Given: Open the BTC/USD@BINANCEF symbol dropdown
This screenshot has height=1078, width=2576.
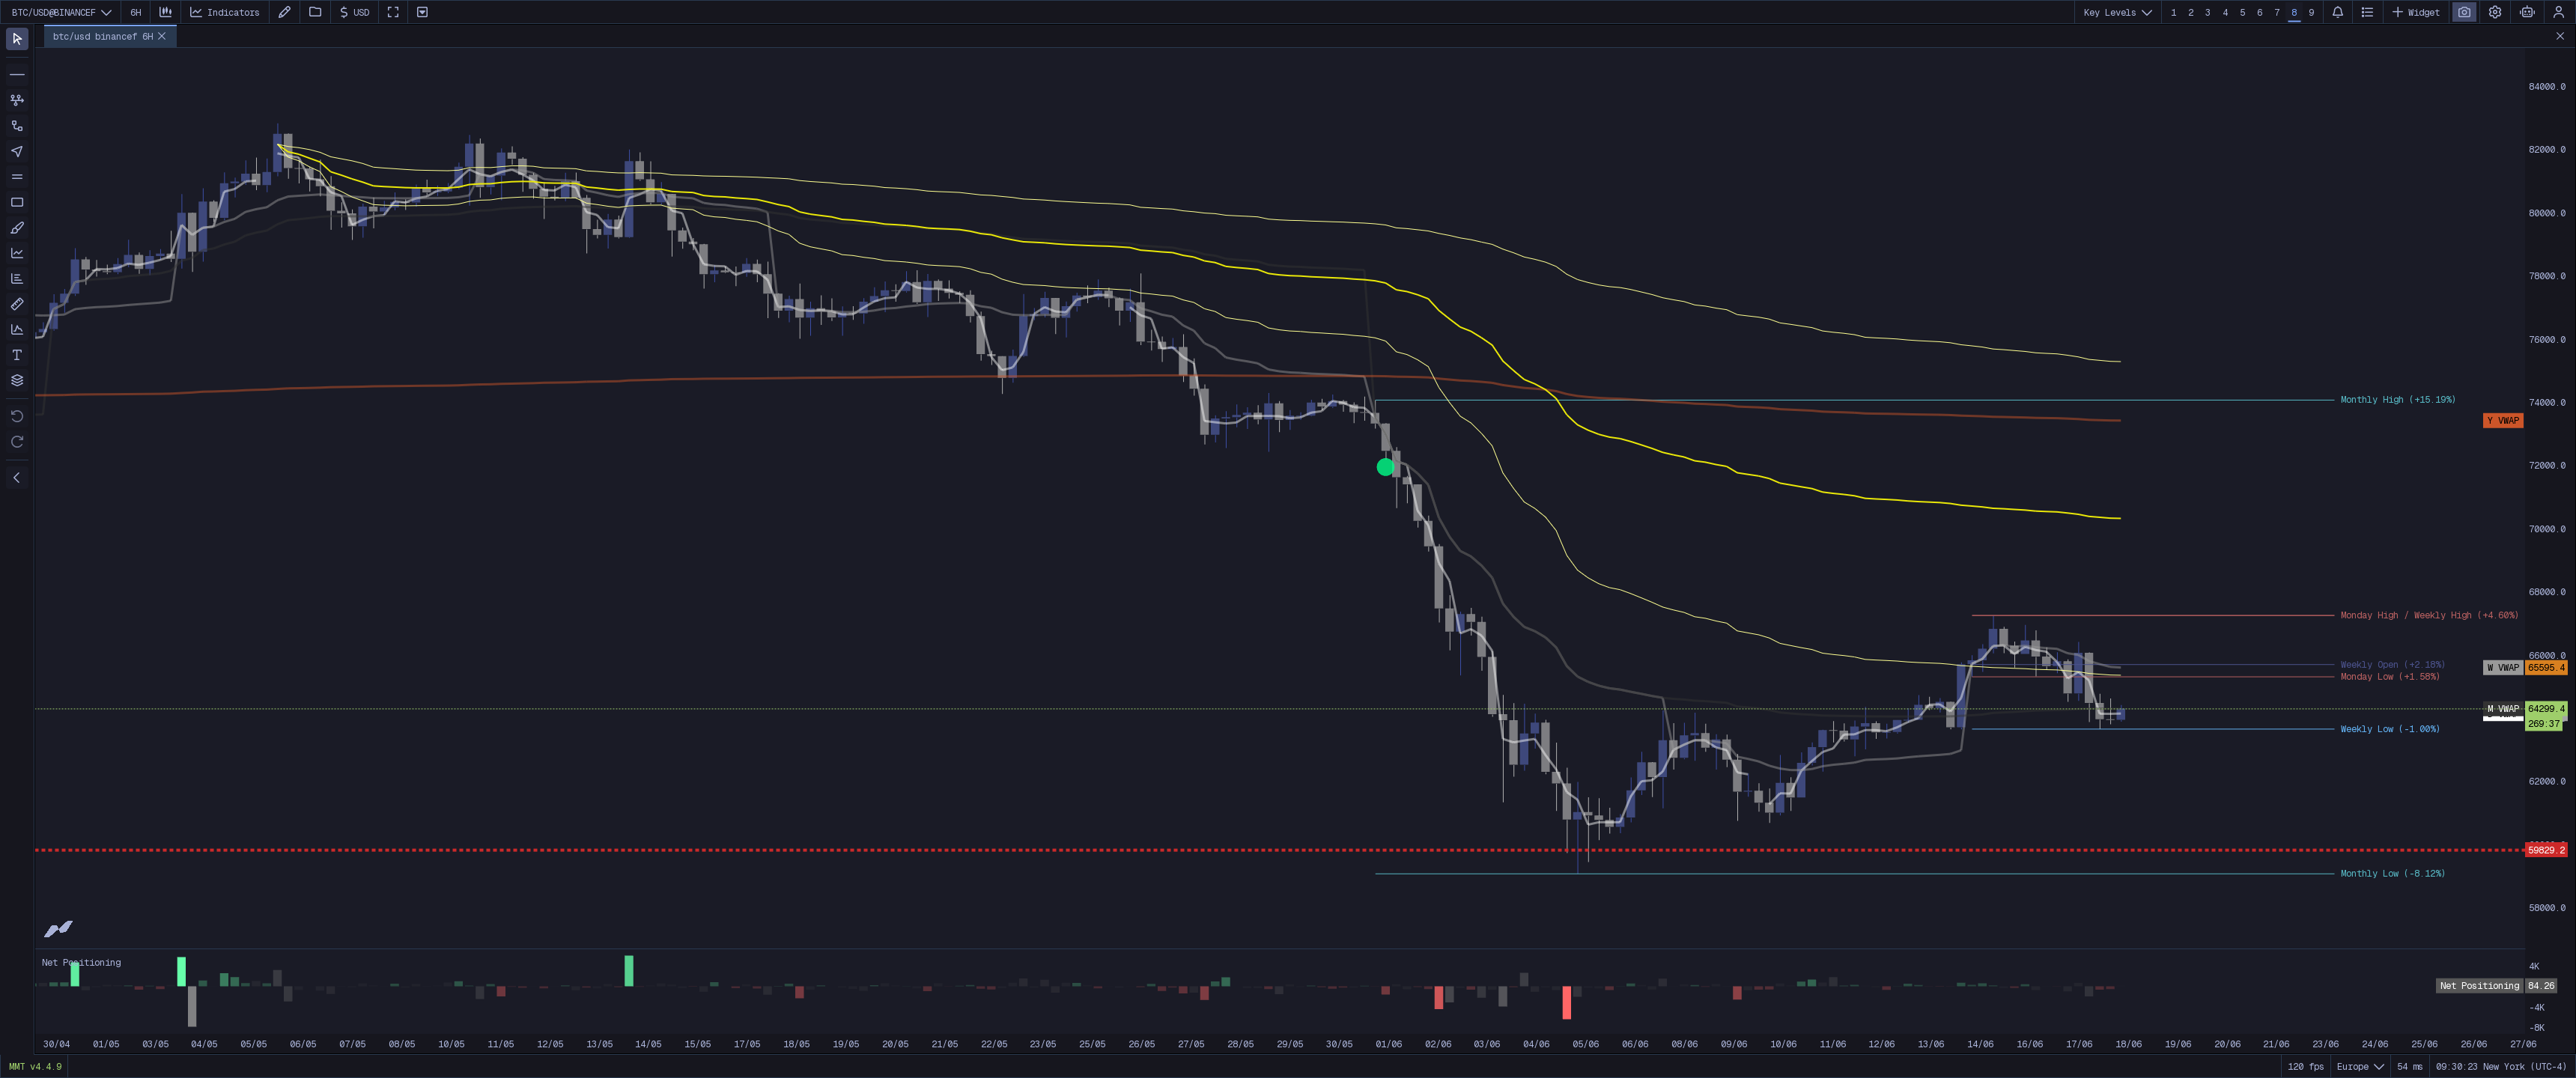Looking at the screenshot, I should coord(61,12).
